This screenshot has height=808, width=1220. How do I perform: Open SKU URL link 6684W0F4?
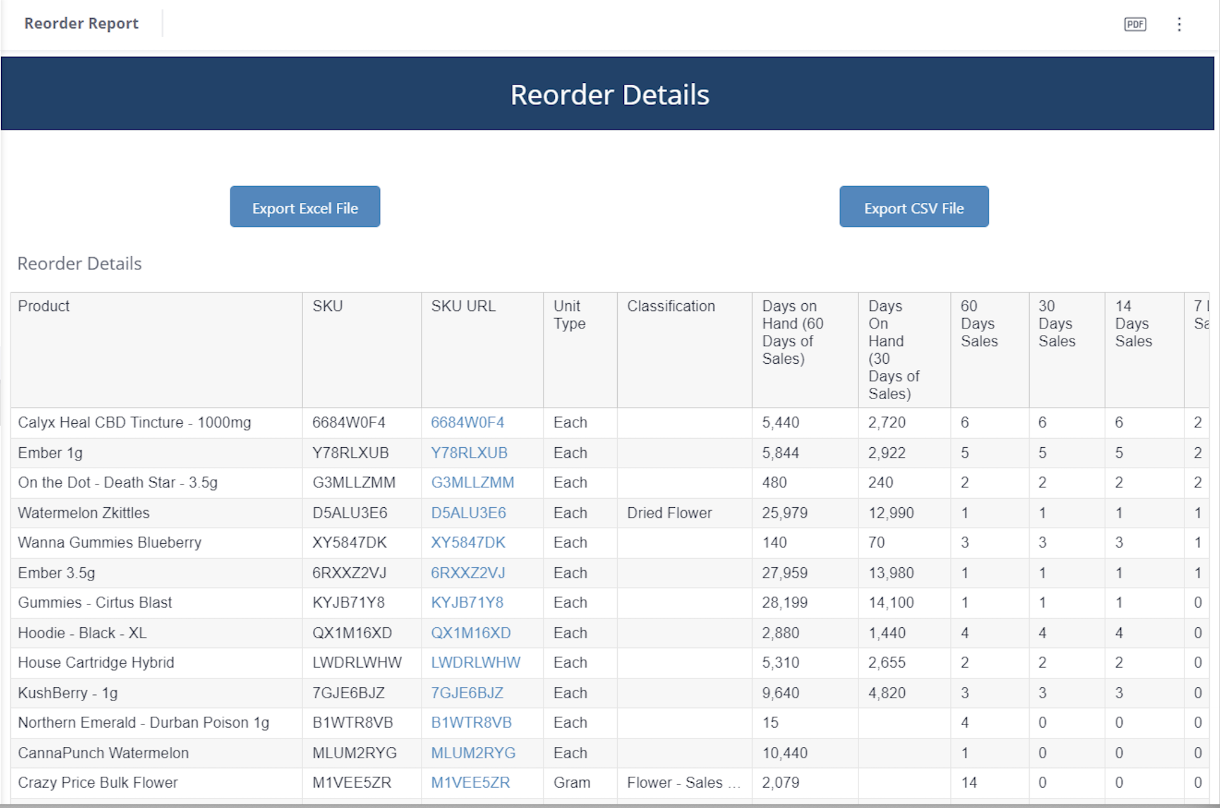467,423
